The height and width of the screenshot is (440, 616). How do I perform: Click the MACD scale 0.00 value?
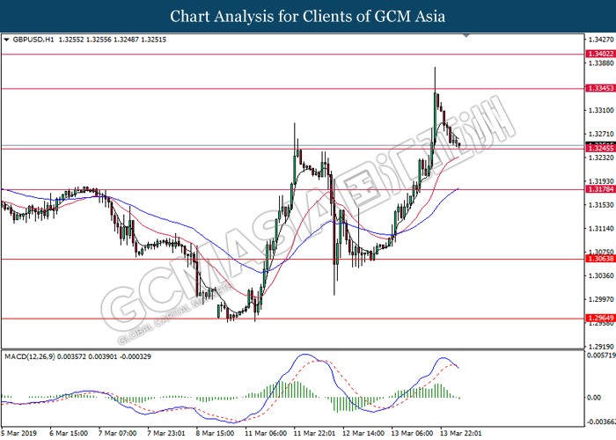tap(594, 398)
